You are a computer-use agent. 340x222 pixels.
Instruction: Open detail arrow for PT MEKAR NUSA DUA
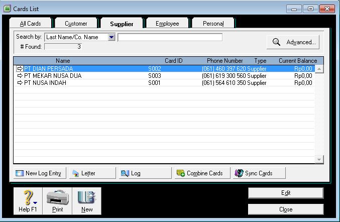(20, 76)
